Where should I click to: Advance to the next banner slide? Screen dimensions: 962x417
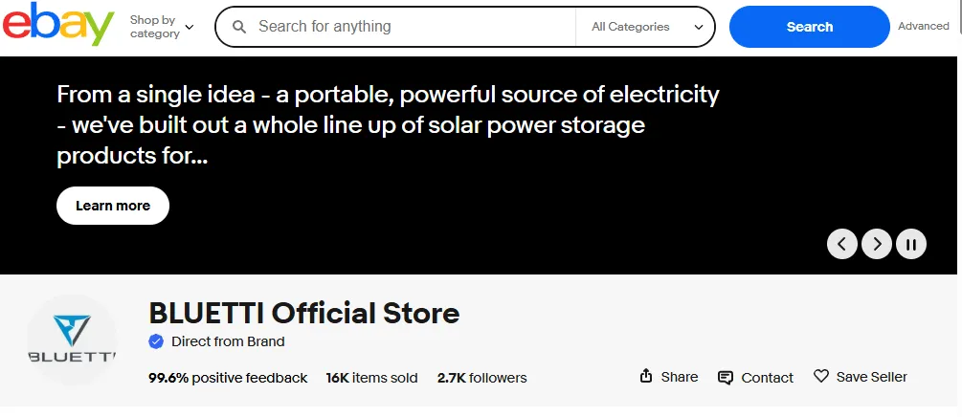point(877,244)
